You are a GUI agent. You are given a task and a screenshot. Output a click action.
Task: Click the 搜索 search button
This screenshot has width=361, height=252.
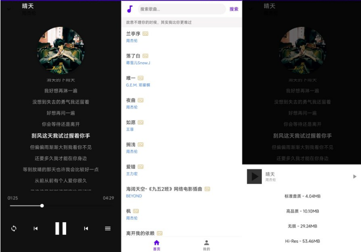click(x=234, y=9)
